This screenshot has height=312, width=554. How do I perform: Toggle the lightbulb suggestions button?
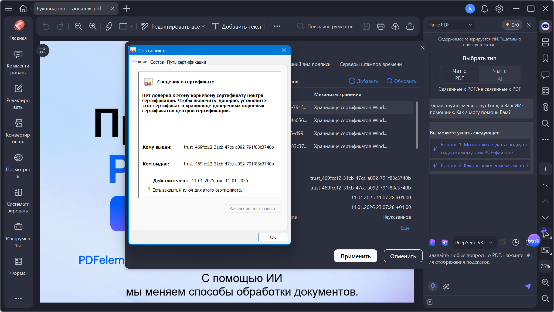point(433,286)
